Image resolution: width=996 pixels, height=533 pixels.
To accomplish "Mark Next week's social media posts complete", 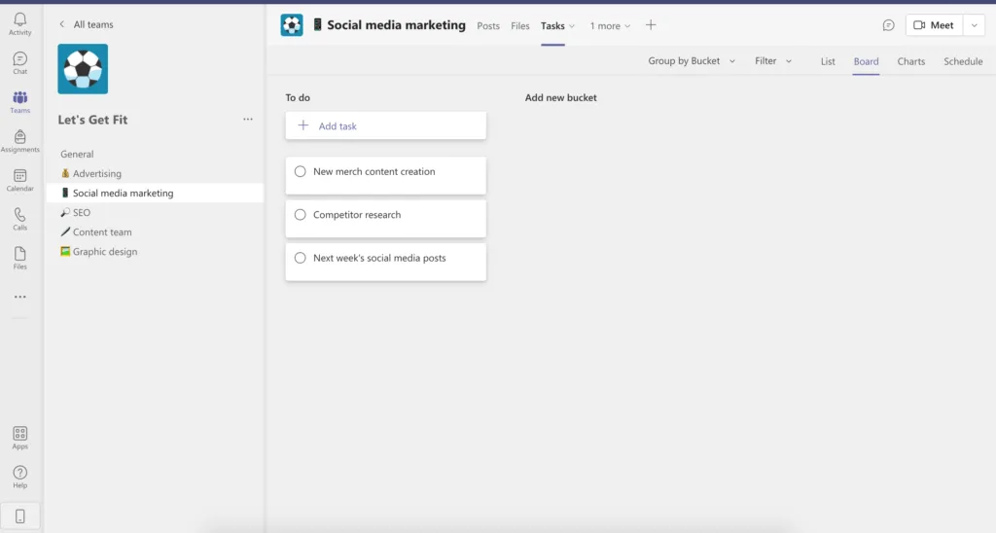I will pyautogui.click(x=300, y=258).
